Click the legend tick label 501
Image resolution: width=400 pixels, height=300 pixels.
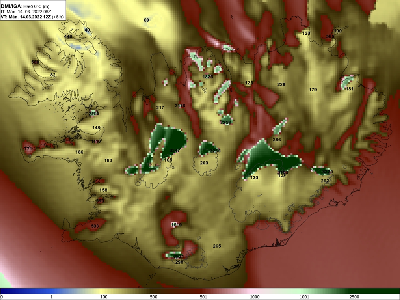204,297
